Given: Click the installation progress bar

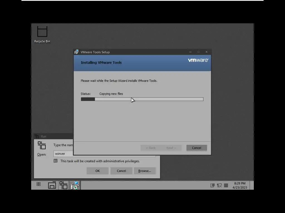Looking at the screenshot, I should pyautogui.click(x=142, y=99).
